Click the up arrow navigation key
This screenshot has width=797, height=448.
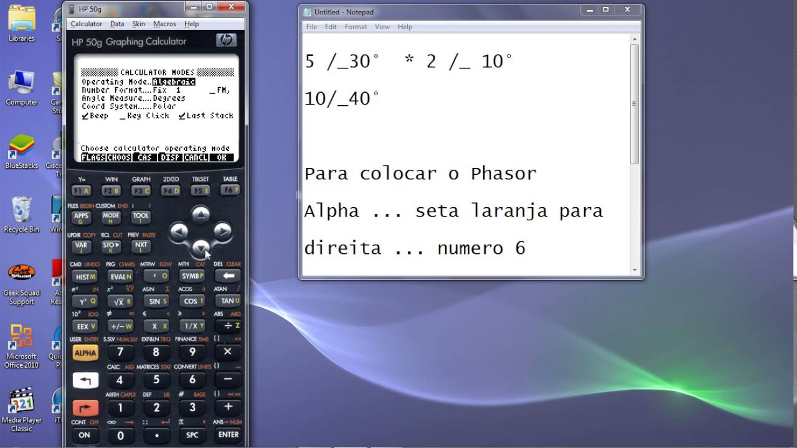pyautogui.click(x=200, y=215)
